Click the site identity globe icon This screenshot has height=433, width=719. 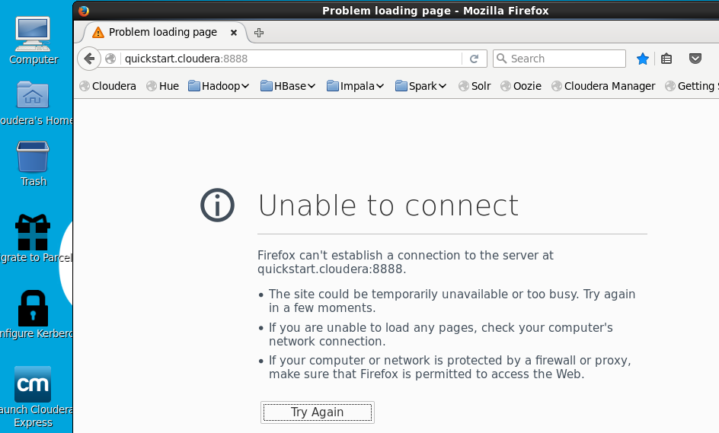(x=110, y=59)
